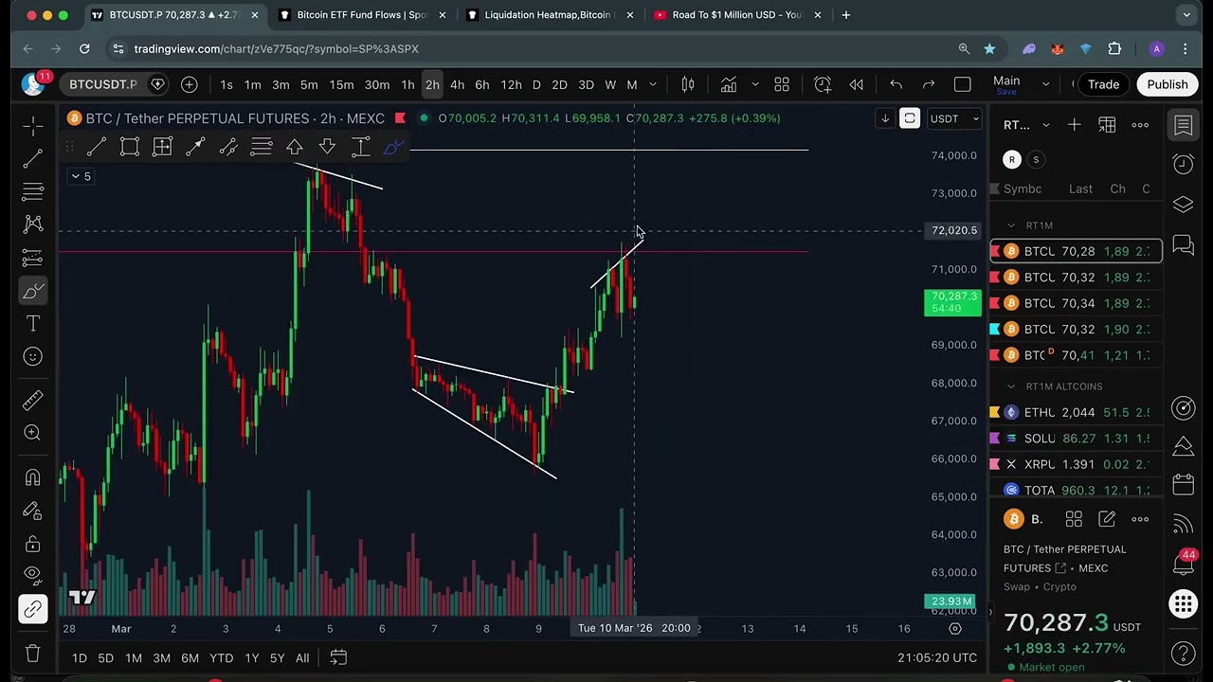Set date range to 1M
Viewport: 1213px width, 682px height.
pyautogui.click(x=134, y=658)
